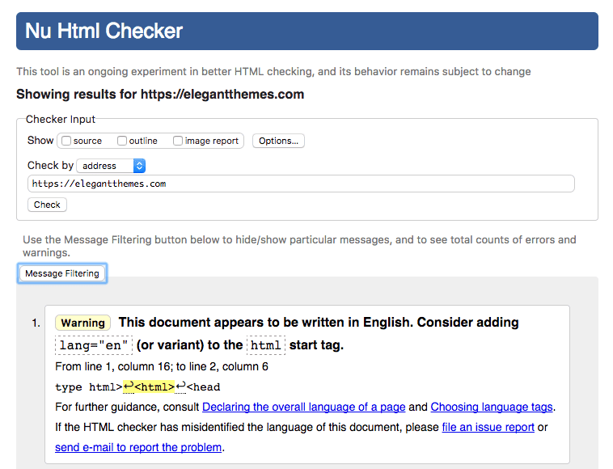The height and width of the screenshot is (469, 613).
Task: Expand the Check by address dropdown
Action: click(111, 166)
